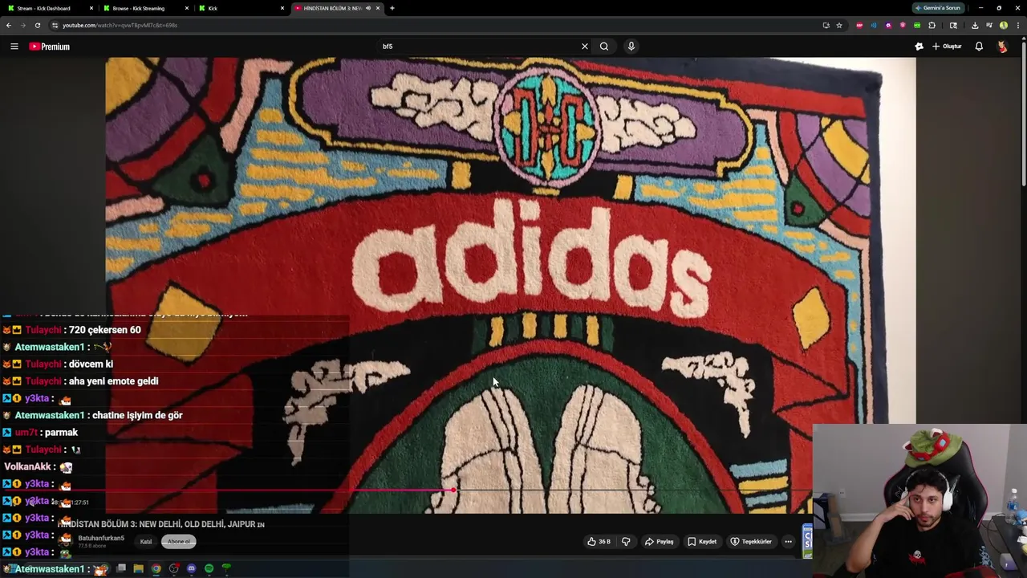
Task: Open File Explorer from the taskbar
Action: tap(138, 568)
